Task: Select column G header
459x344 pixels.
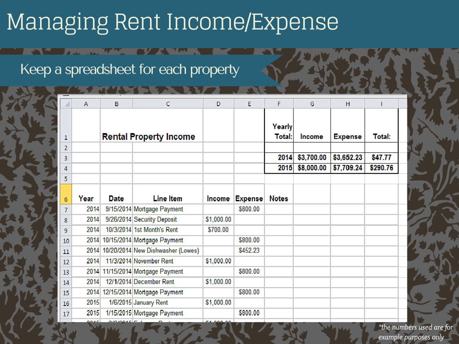Action: coord(312,104)
